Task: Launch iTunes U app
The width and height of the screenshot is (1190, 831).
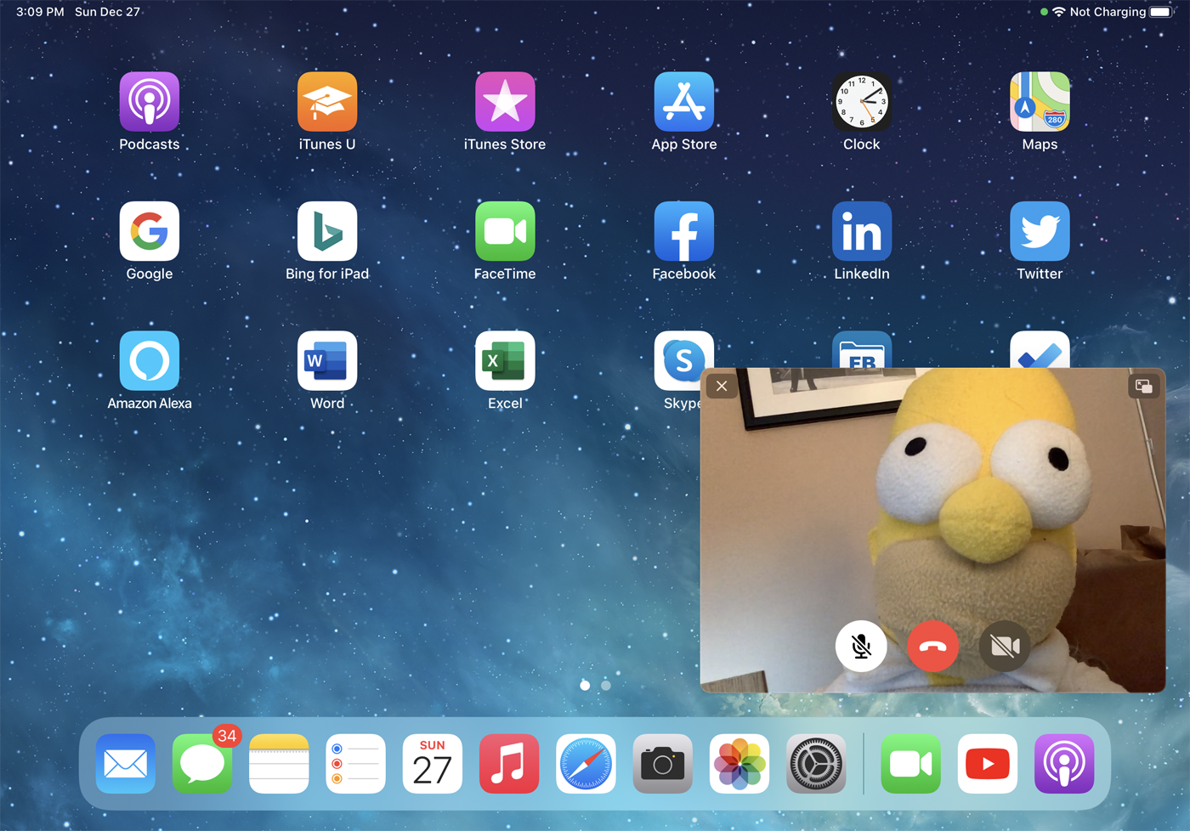Action: click(327, 102)
